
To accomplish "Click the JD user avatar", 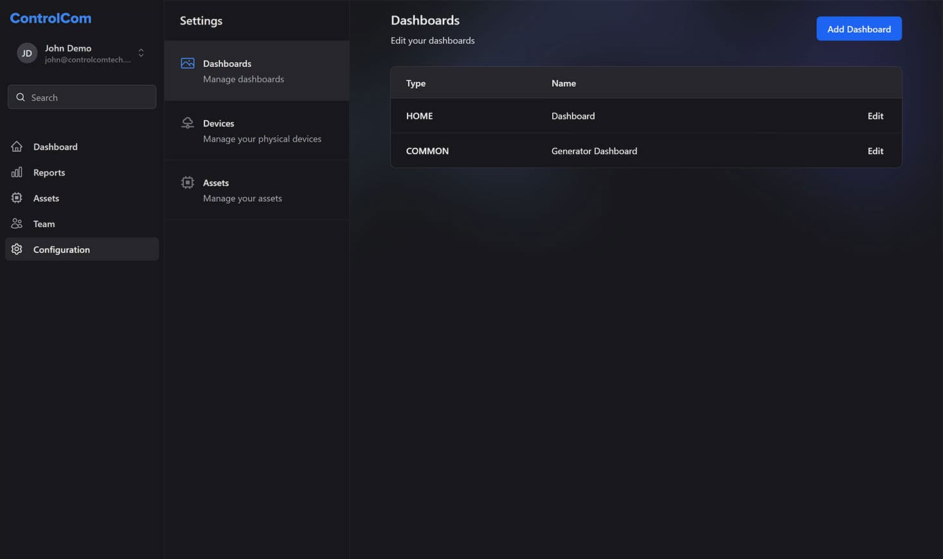I will [x=27, y=53].
